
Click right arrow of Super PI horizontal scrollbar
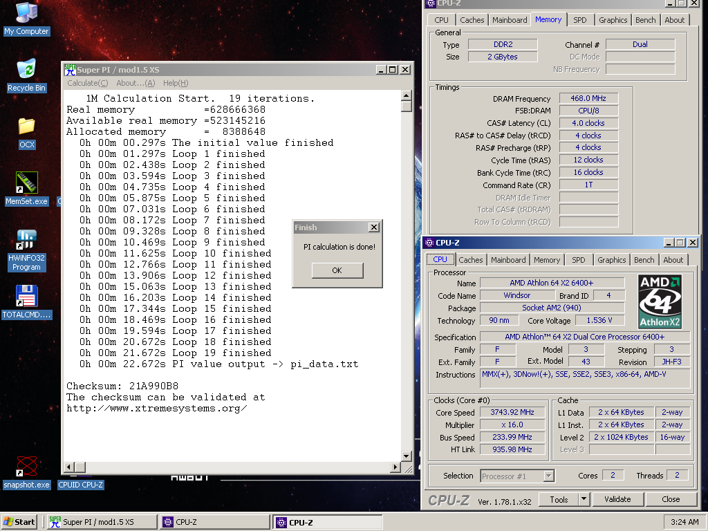tap(395, 467)
